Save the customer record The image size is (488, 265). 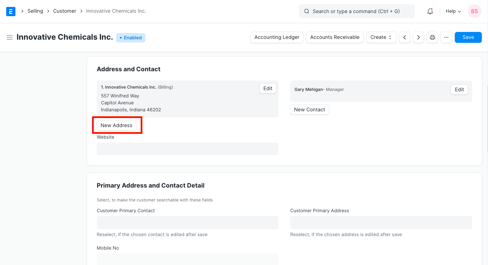[468, 37]
